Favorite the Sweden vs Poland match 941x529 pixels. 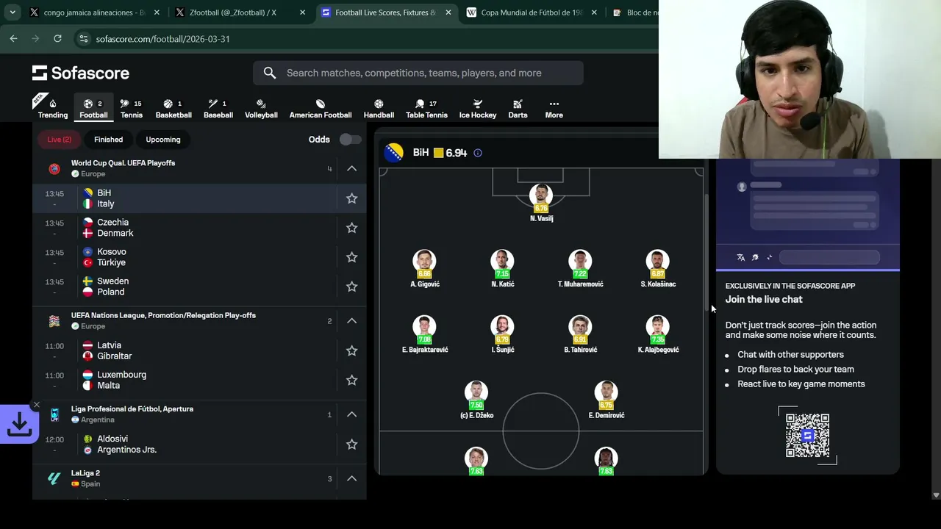coord(352,287)
